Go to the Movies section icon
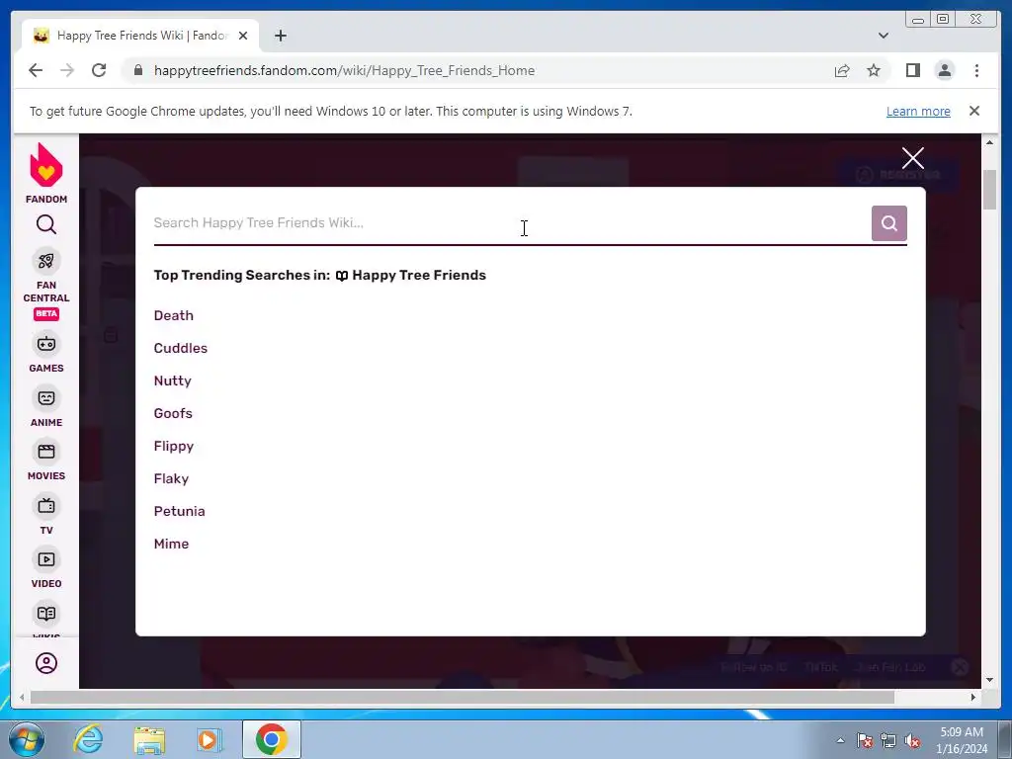 click(x=45, y=453)
